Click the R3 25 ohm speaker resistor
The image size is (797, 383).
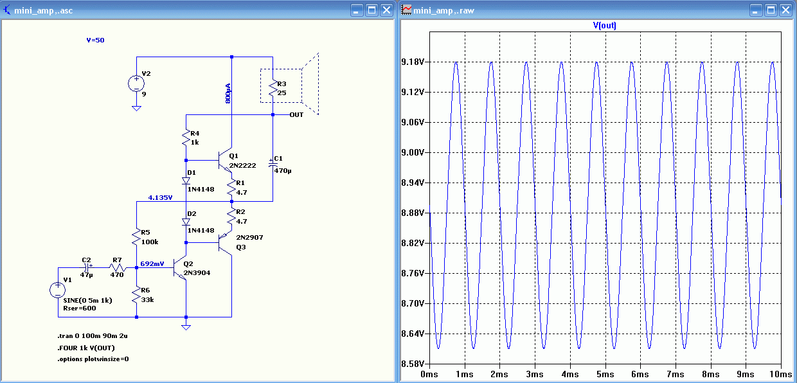point(273,89)
